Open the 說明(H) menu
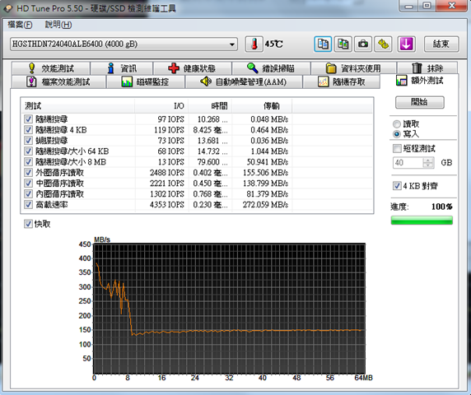 coord(58,25)
